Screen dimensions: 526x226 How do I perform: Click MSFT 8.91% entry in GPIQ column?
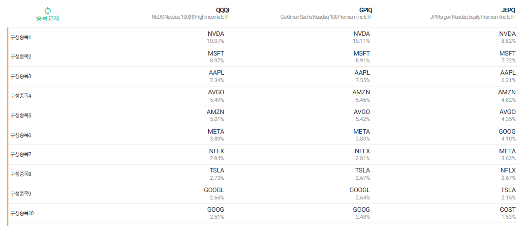pos(362,57)
